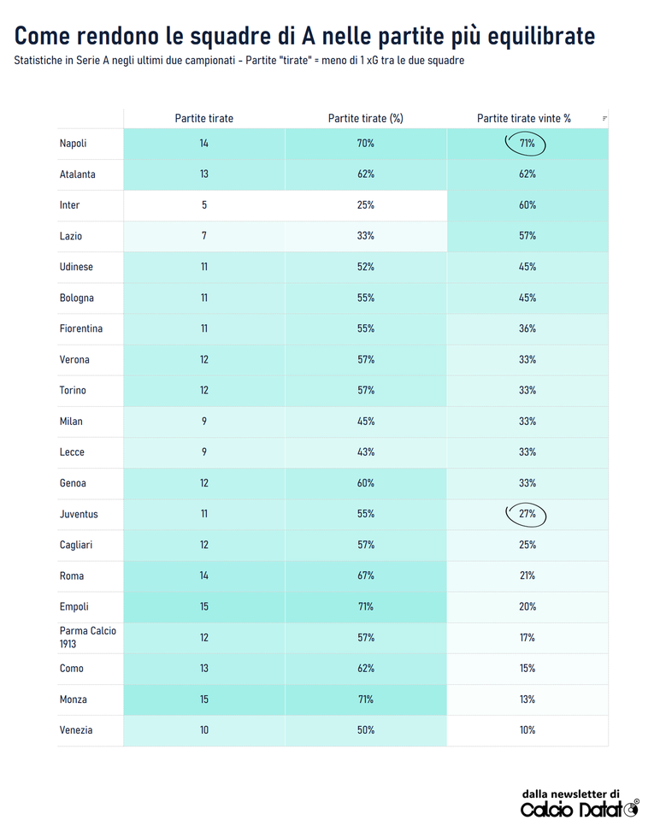Click the circled 27% value for Juventus

[527, 514]
